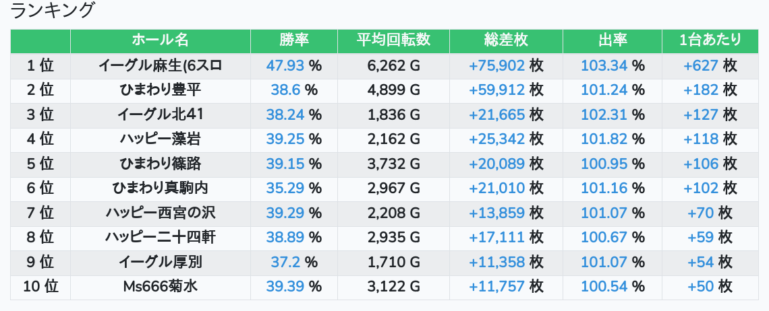Open hall ハッピー藻岩
Screen dimensions: 769x311
tap(160, 139)
